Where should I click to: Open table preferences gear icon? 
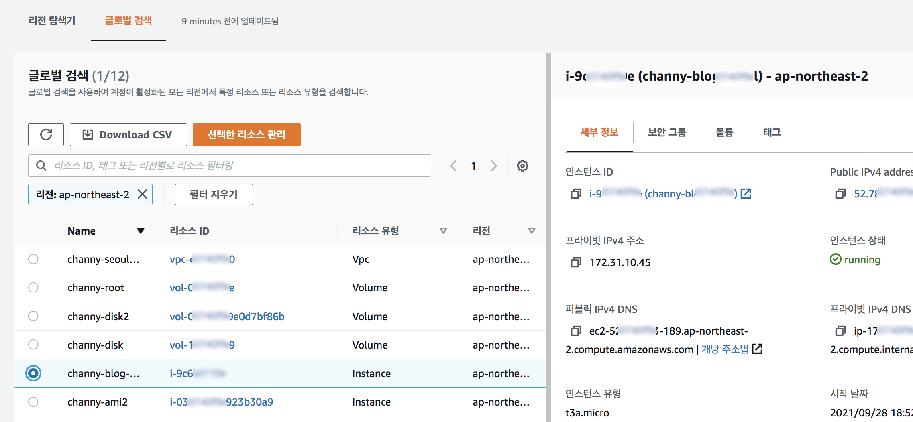click(x=522, y=166)
